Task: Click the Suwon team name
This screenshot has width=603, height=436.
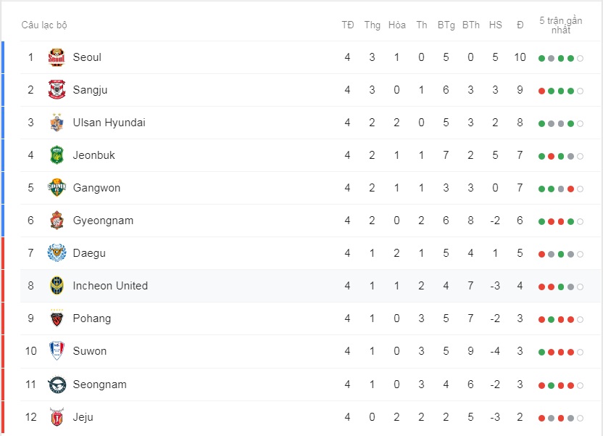Action: pyautogui.click(x=91, y=351)
